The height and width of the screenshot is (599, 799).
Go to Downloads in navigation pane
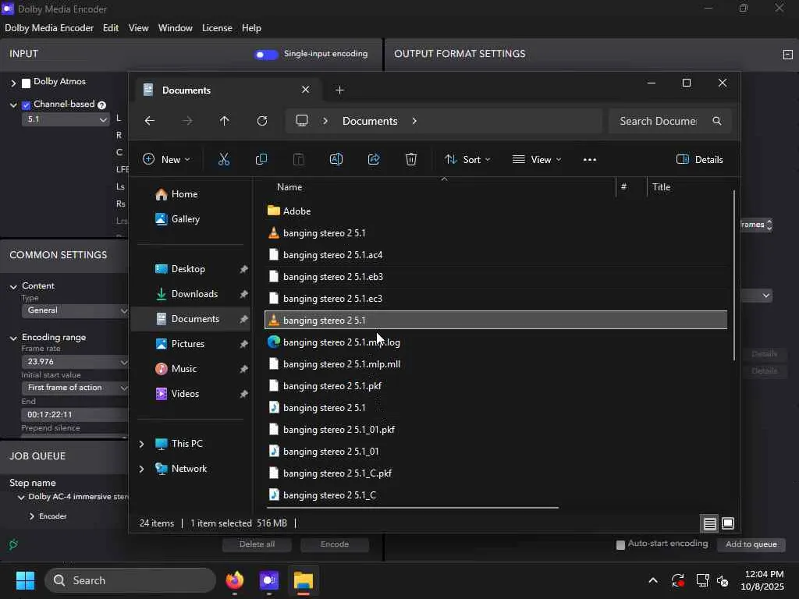194,294
